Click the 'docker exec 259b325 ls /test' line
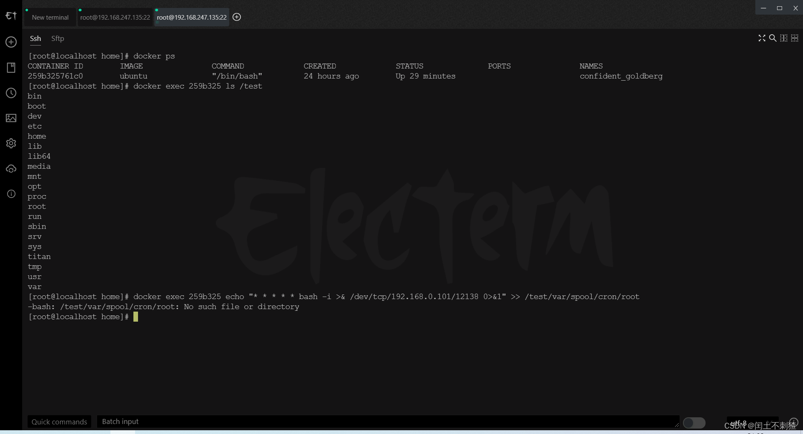This screenshot has height=434, width=803. click(145, 86)
